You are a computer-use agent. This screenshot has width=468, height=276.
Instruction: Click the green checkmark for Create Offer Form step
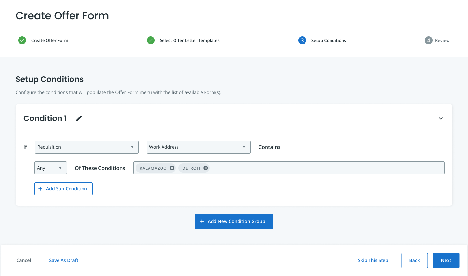pyautogui.click(x=22, y=40)
